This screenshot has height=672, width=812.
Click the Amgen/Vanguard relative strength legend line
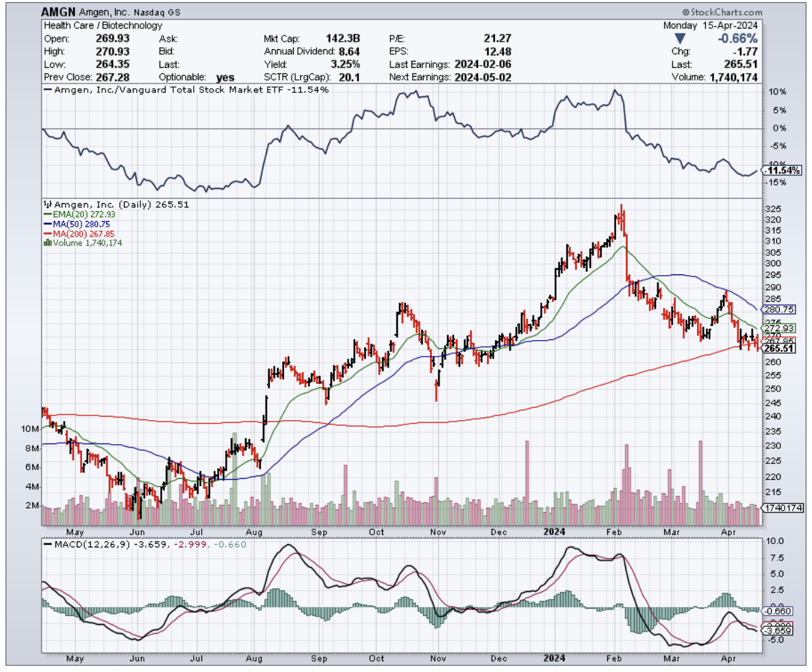click(x=48, y=90)
